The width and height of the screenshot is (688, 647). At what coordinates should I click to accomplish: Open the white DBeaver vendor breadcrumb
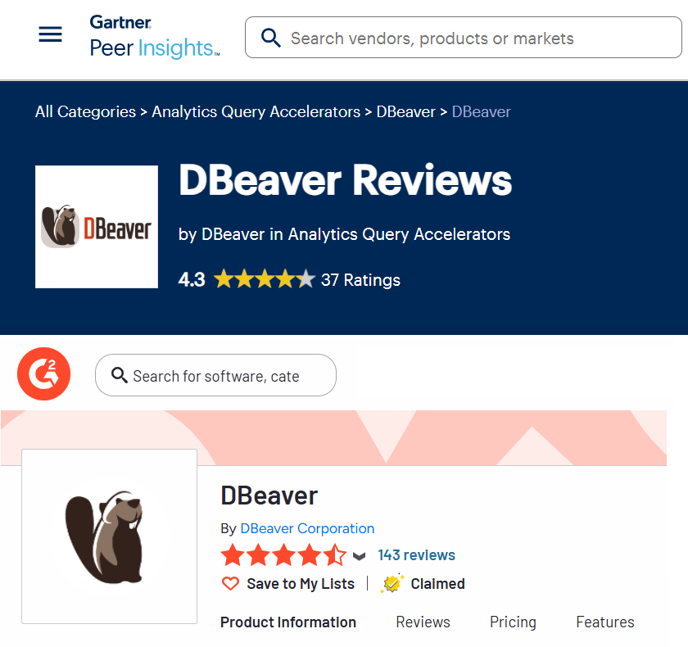click(x=406, y=112)
